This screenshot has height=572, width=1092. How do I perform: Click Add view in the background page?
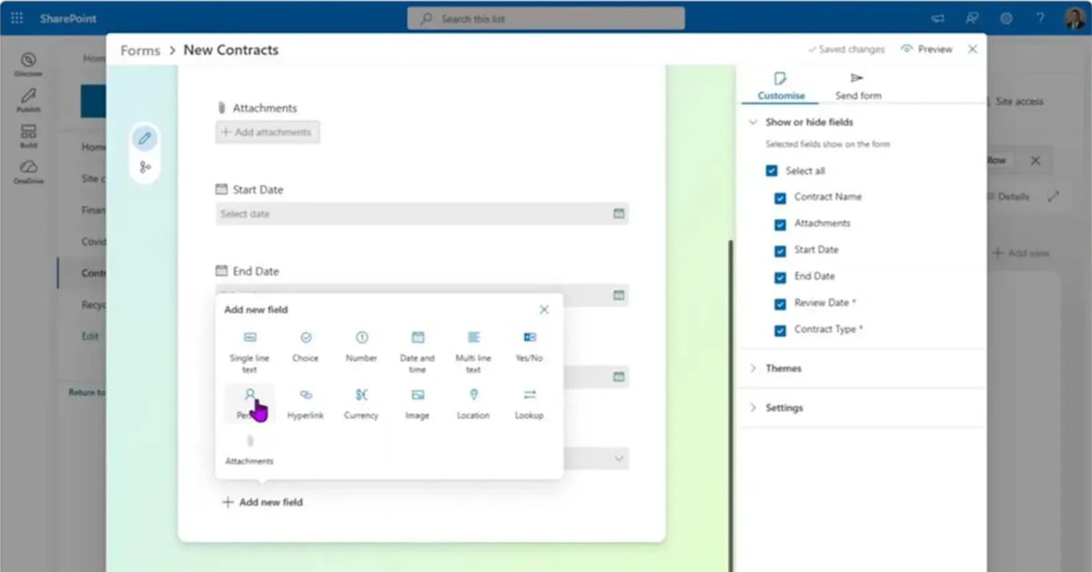pos(1021,253)
